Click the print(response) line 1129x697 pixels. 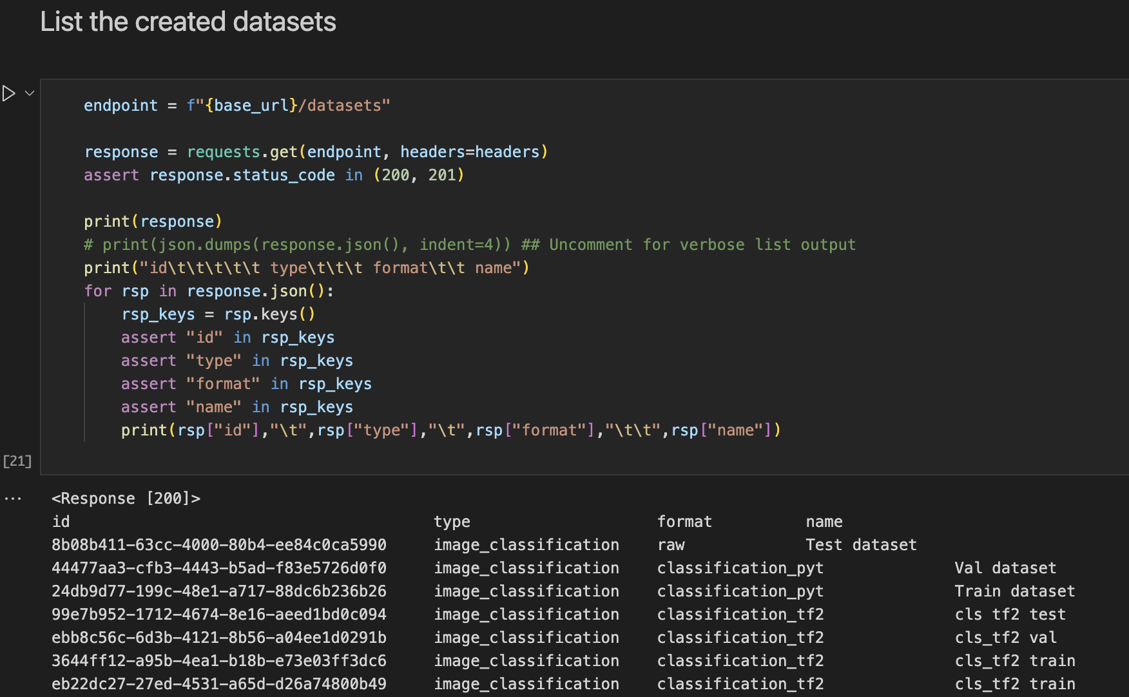[x=153, y=222]
